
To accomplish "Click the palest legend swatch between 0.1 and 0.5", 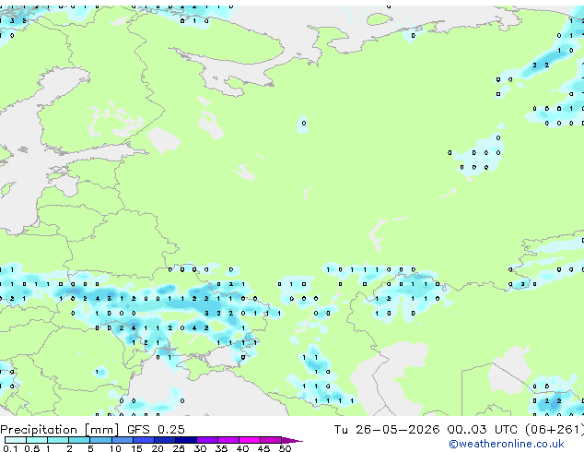I will (16, 440).
